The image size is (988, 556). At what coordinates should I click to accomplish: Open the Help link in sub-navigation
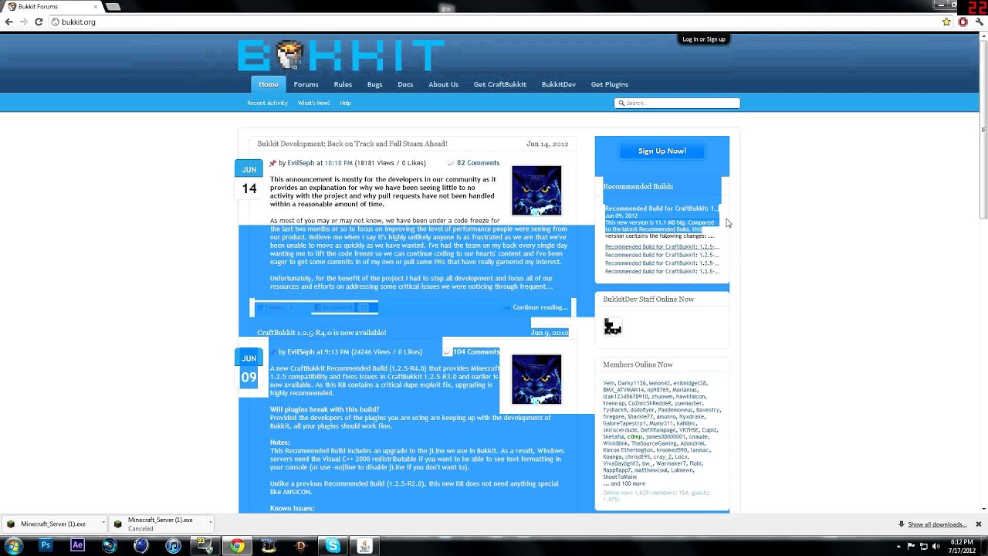tap(345, 103)
